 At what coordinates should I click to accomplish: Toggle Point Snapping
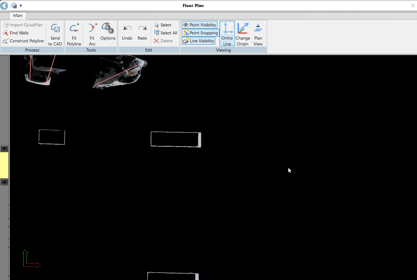tap(201, 33)
